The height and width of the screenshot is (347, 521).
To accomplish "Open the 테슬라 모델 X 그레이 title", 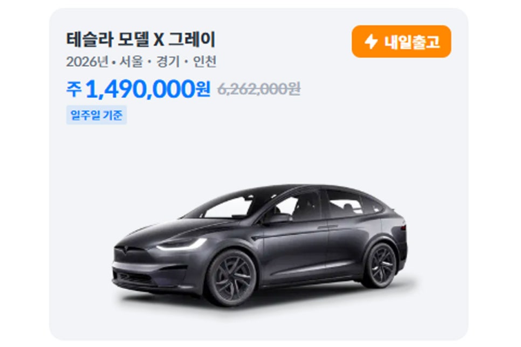I will [x=141, y=39].
